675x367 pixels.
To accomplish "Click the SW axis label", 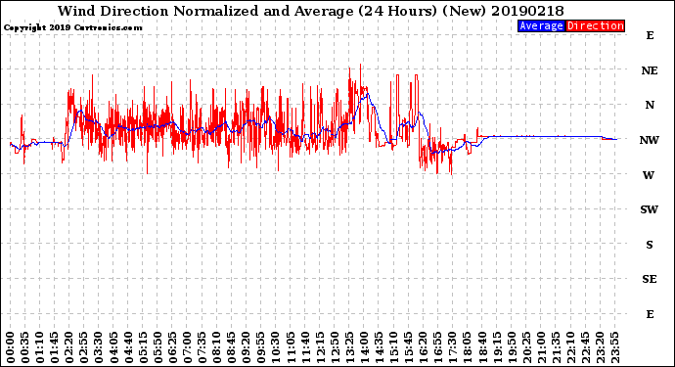I will [649, 209].
